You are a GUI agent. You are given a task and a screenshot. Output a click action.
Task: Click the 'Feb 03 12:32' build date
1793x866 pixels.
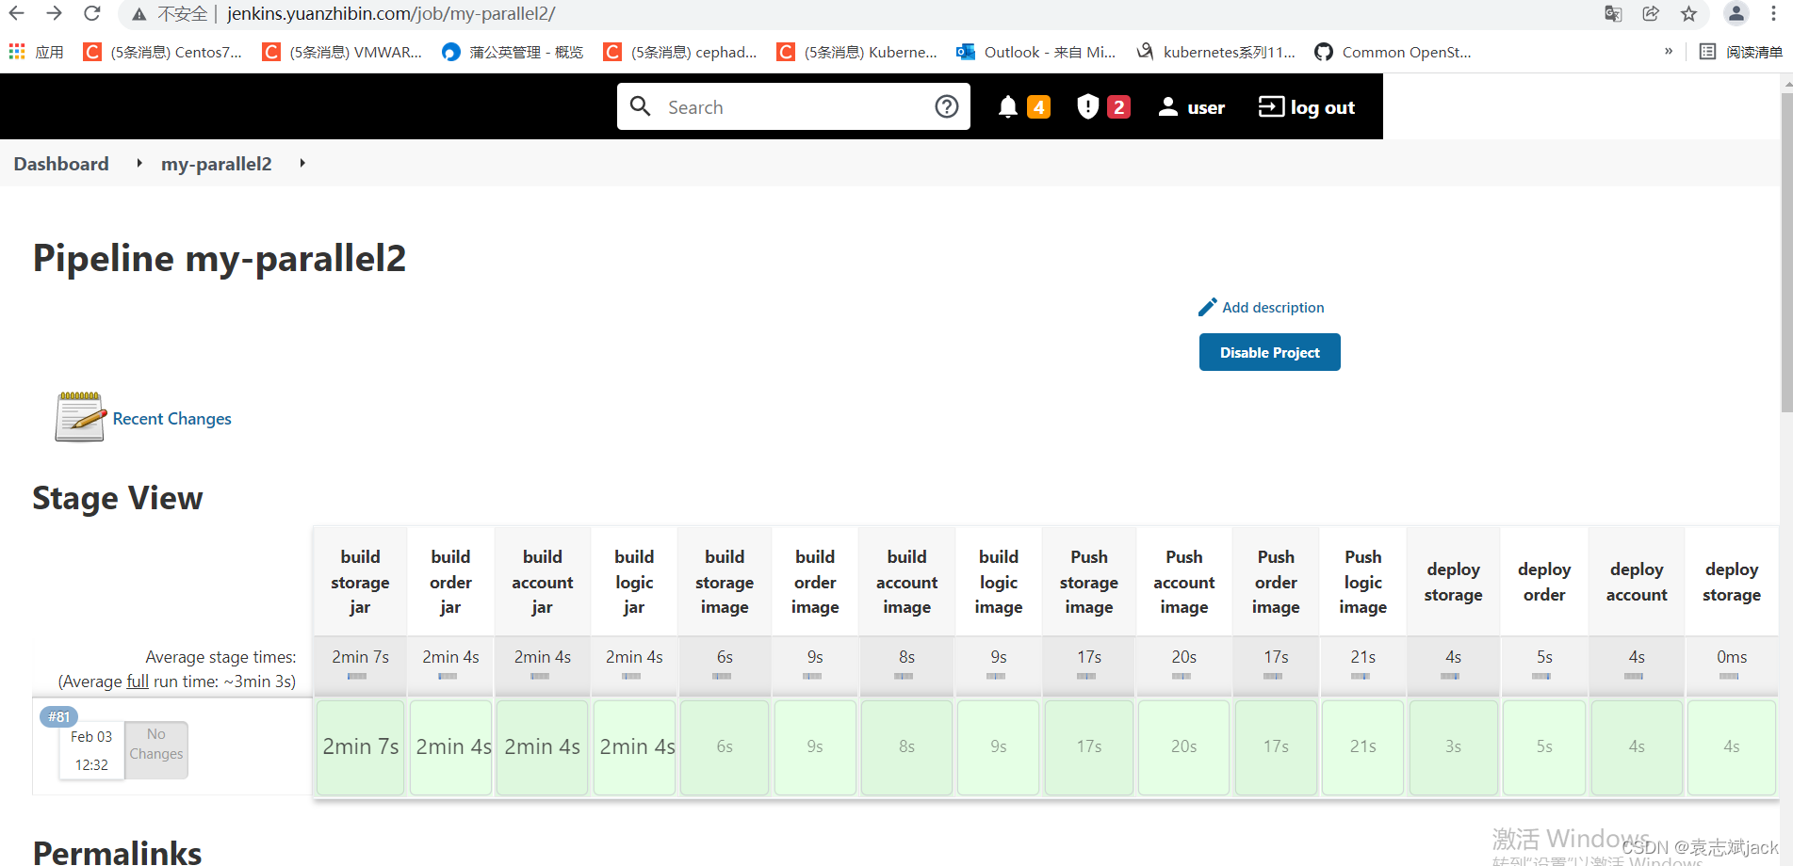[91, 751]
